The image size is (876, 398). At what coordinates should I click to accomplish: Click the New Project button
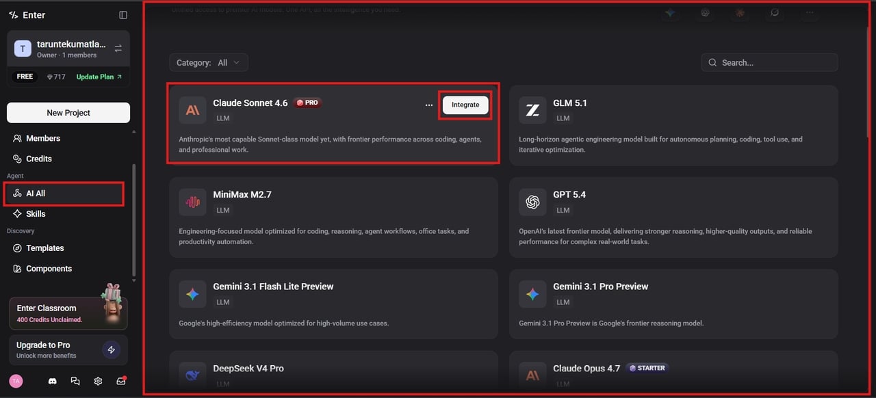point(68,113)
